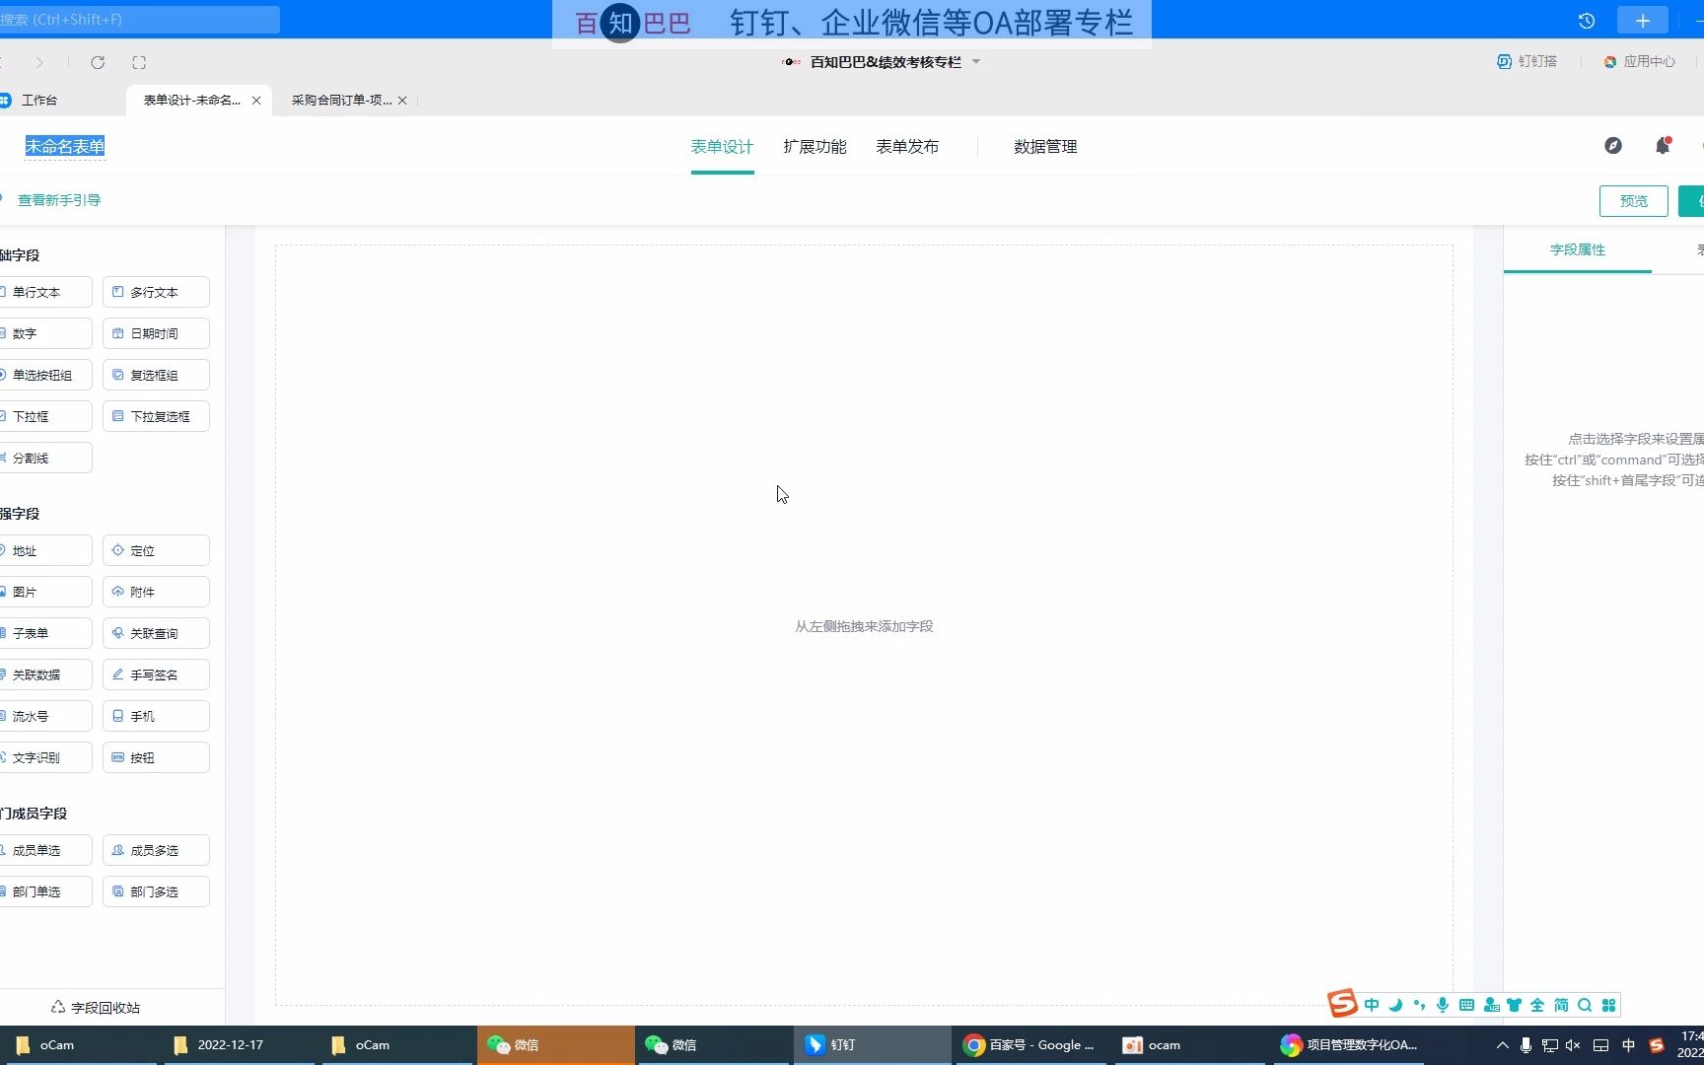Open 应用中心
This screenshot has width=1704, height=1065.
pos(1639,61)
